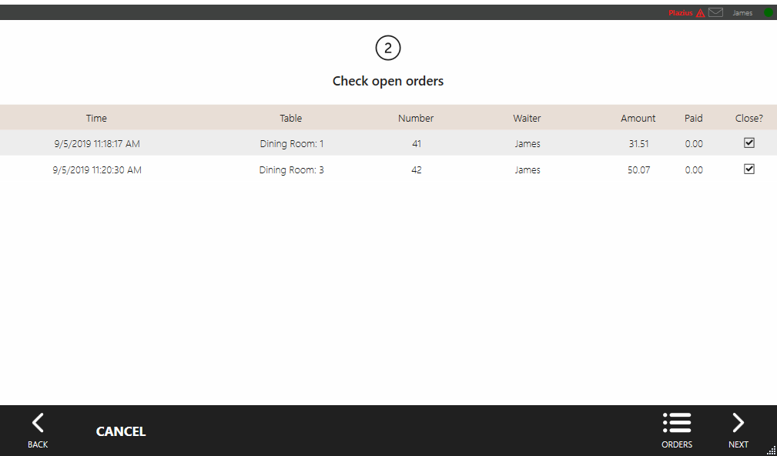Image resolution: width=777 pixels, height=456 pixels.
Task: Click the step 2 circle indicator
Action: tap(388, 49)
